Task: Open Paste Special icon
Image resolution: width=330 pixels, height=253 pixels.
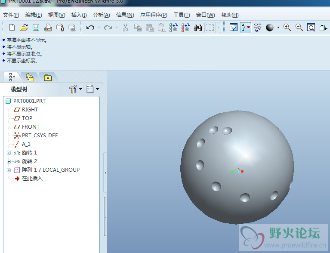Action: pos(162,28)
